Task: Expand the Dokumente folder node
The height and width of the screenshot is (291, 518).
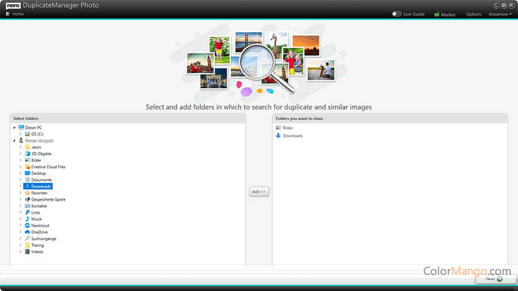Action: 21,180
